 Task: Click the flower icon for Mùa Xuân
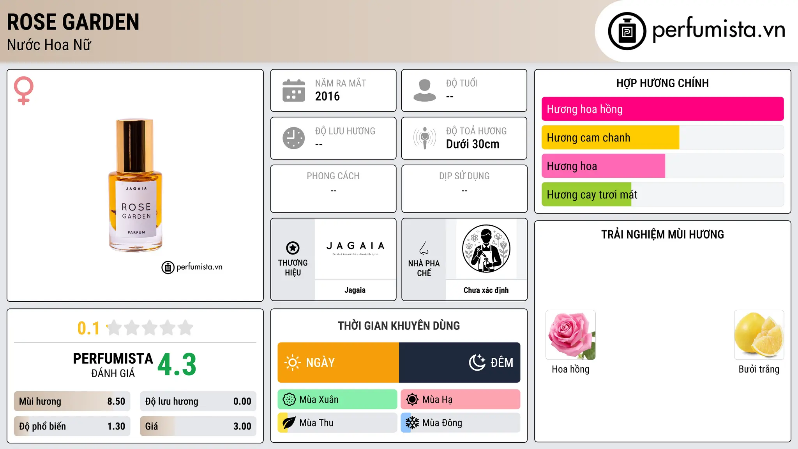click(289, 400)
